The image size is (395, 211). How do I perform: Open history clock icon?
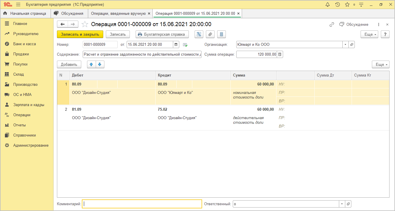coord(337,5)
